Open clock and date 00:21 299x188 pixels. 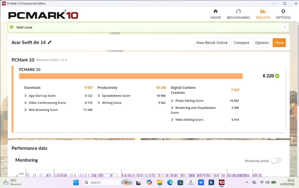tap(287, 182)
